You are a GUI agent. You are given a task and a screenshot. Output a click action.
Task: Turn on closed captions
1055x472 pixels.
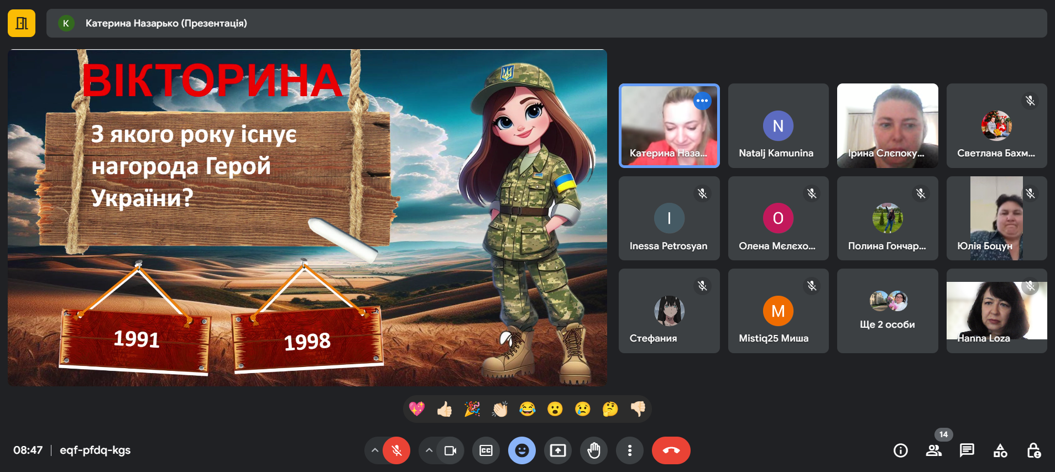486,450
